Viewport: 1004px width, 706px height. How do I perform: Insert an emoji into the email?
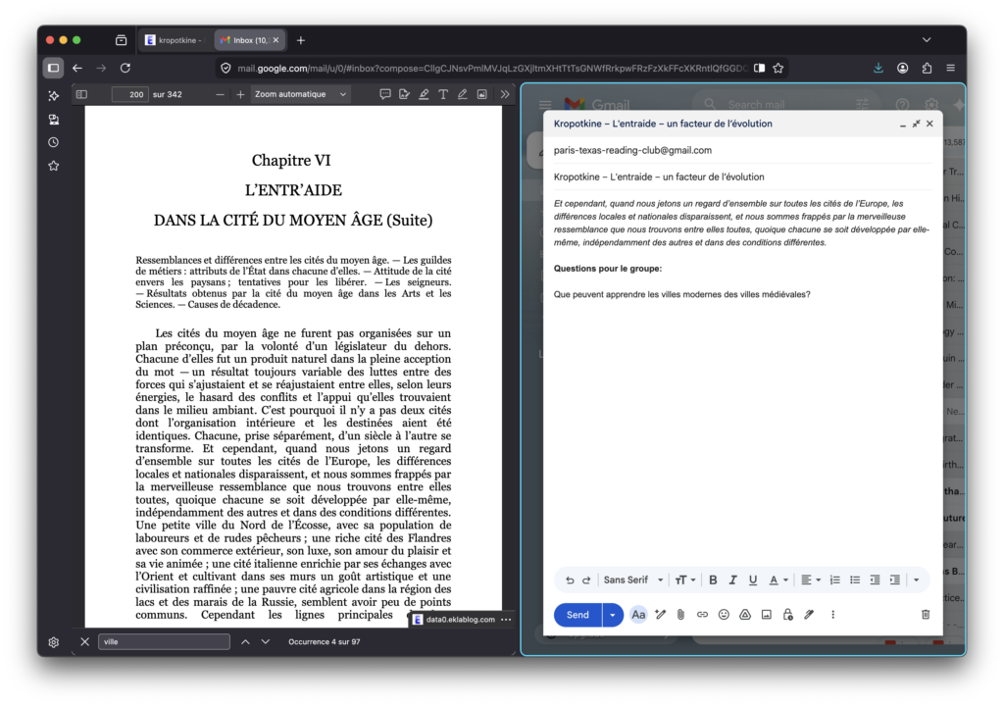[723, 615]
